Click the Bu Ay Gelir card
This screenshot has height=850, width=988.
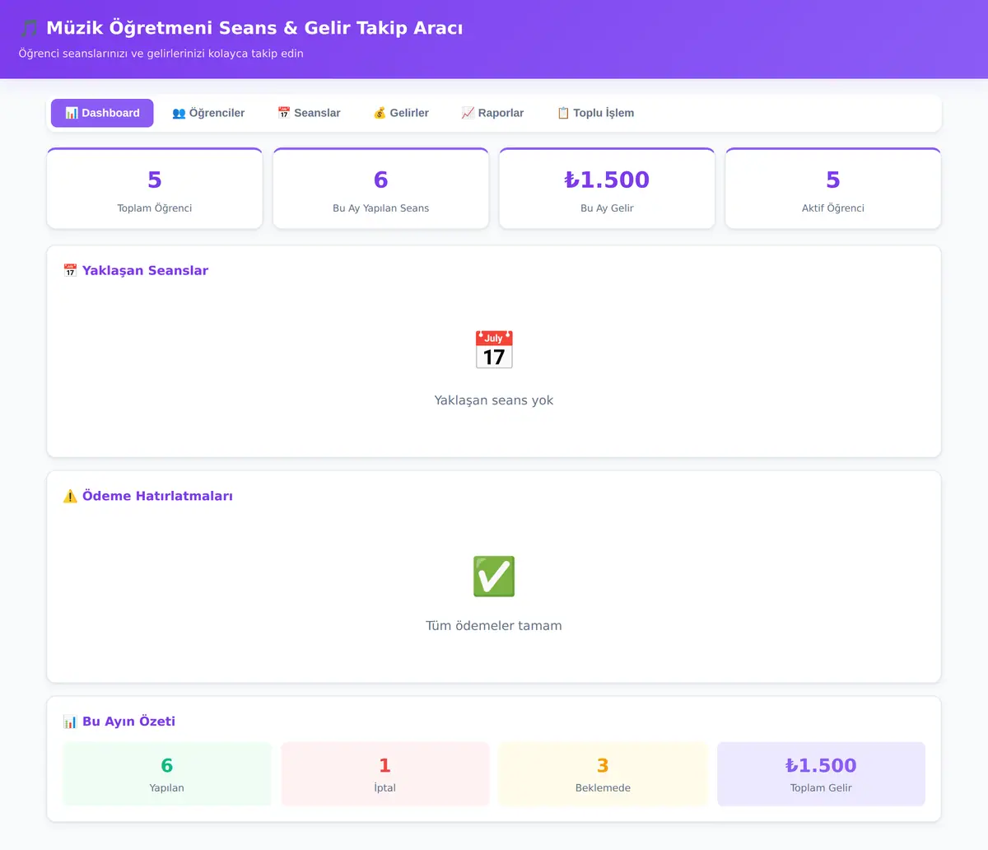[607, 189]
